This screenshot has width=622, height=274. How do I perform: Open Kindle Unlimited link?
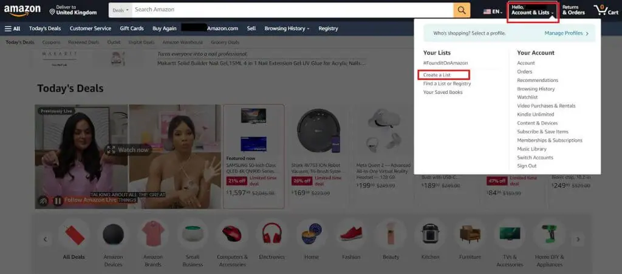coord(536,115)
